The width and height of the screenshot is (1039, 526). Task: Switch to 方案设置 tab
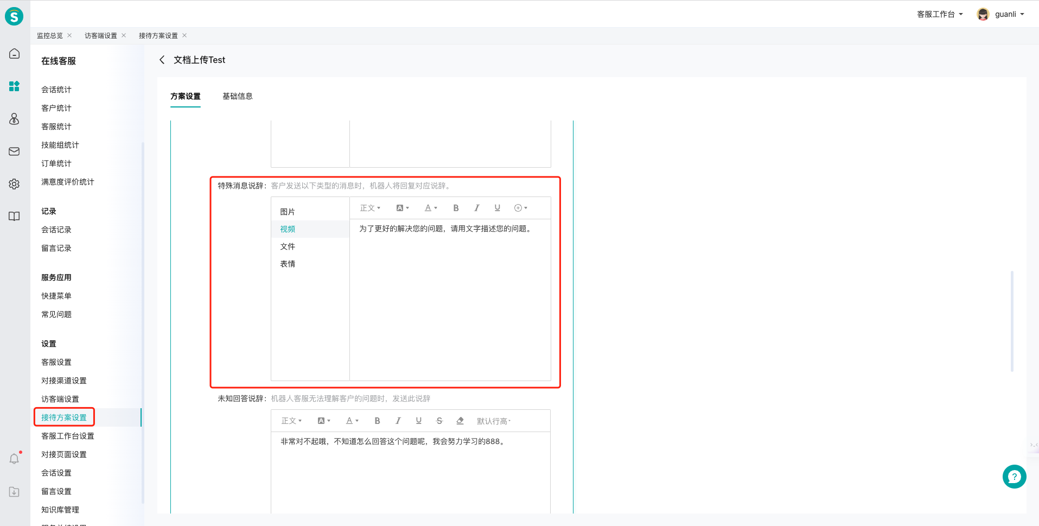tap(186, 96)
